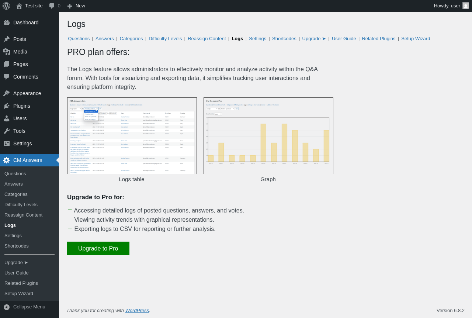The image size is (472, 318).
Task: Click the Collapse Menu arrow icon
Action: pos(7,307)
